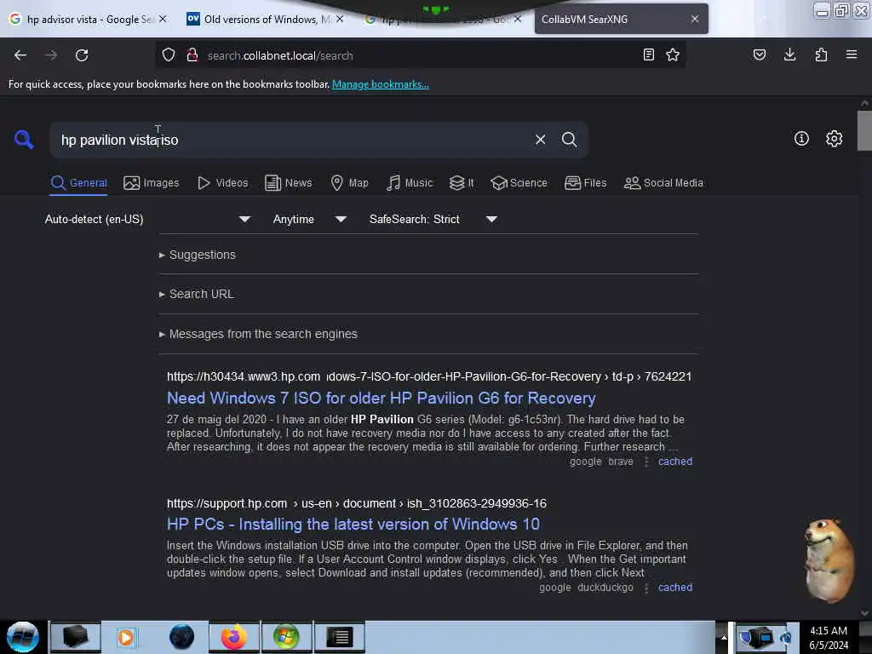Click into the search query field
The image size is (872, 654).
(290, 140)
